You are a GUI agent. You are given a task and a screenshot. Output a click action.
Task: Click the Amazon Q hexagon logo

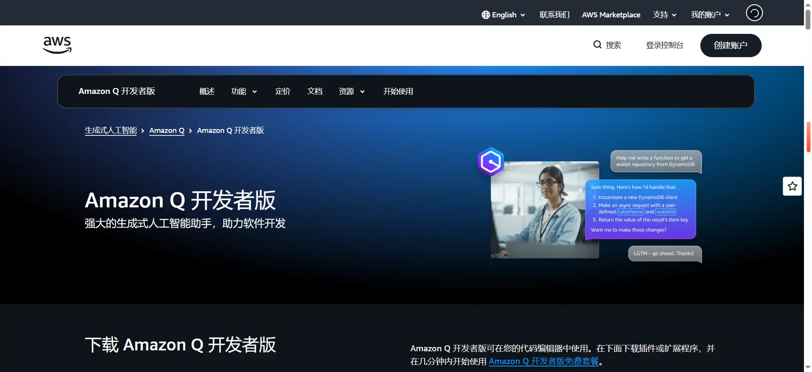[x=491, y=162]
